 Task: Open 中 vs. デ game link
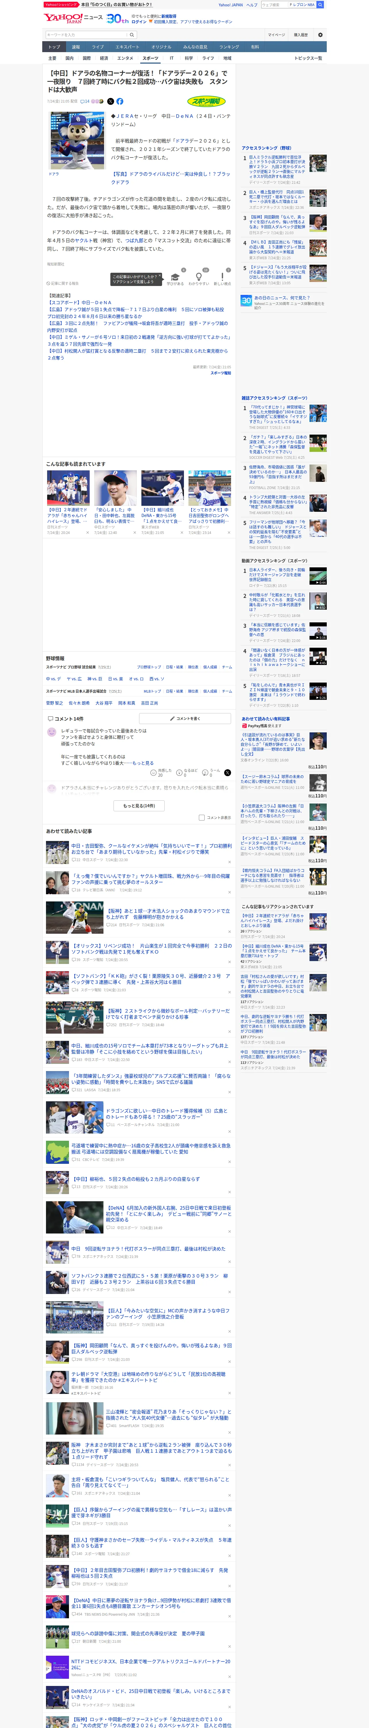coord(53,679)
